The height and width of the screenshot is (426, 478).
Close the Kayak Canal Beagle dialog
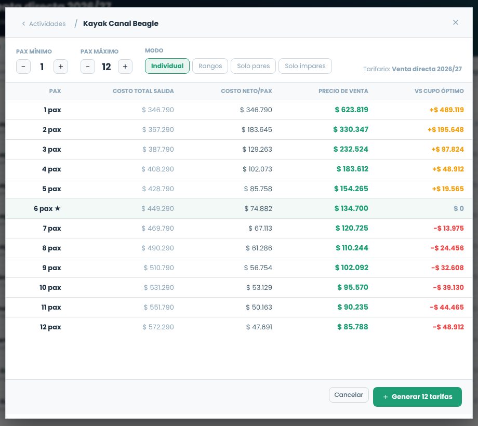(x=456, y=22)
